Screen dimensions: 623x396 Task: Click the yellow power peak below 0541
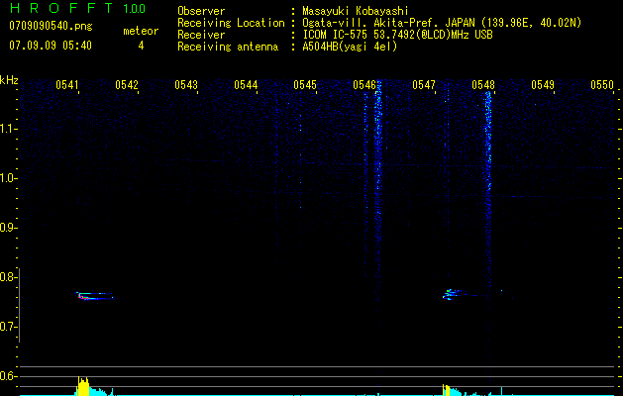point(83,386)
